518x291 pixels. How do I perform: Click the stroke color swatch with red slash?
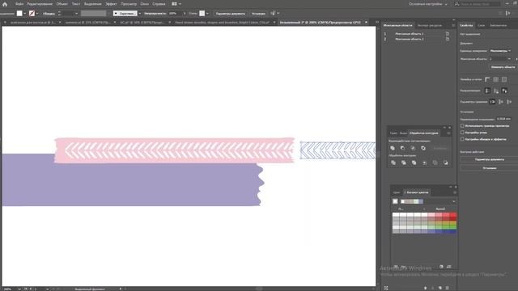pos(32,13)
